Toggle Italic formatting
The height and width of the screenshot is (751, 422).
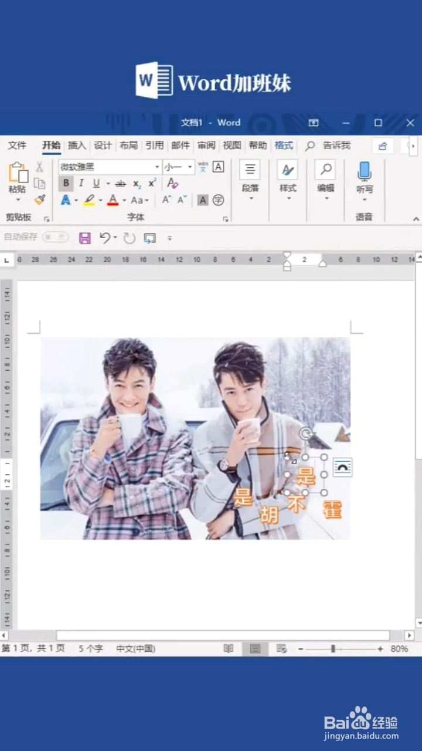coord(81,183)
